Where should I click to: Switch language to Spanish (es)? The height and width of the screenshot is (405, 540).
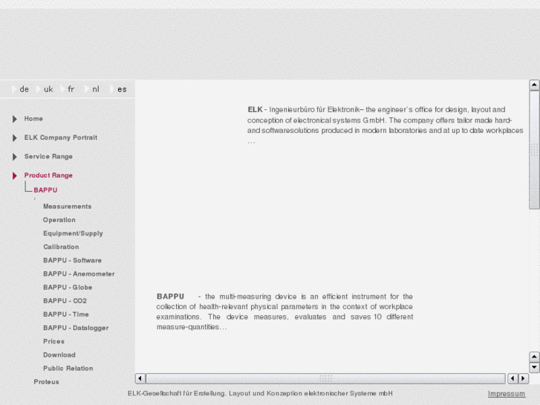[122, 89]
